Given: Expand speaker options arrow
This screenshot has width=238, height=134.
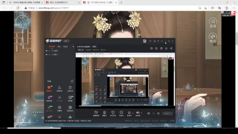Looking at the screenshot, I should pos(141,113).
